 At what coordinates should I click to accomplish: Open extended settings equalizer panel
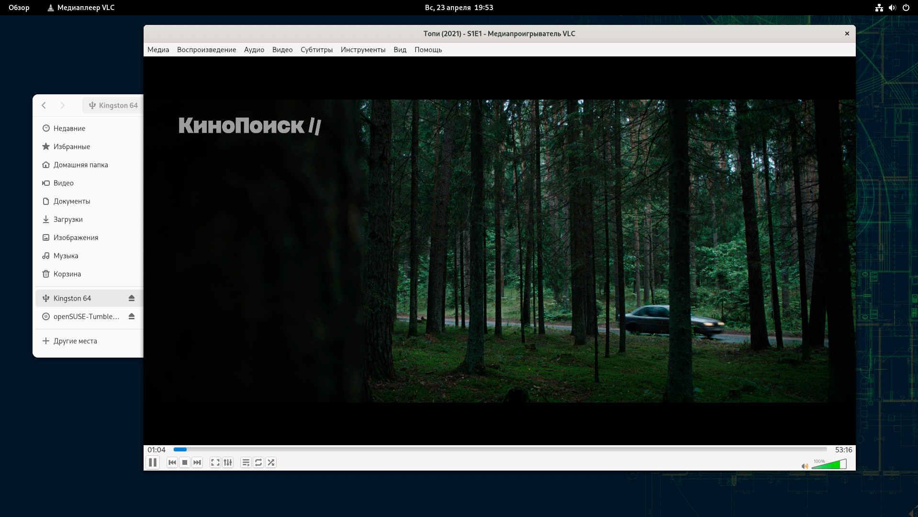[x=228, y=462]
